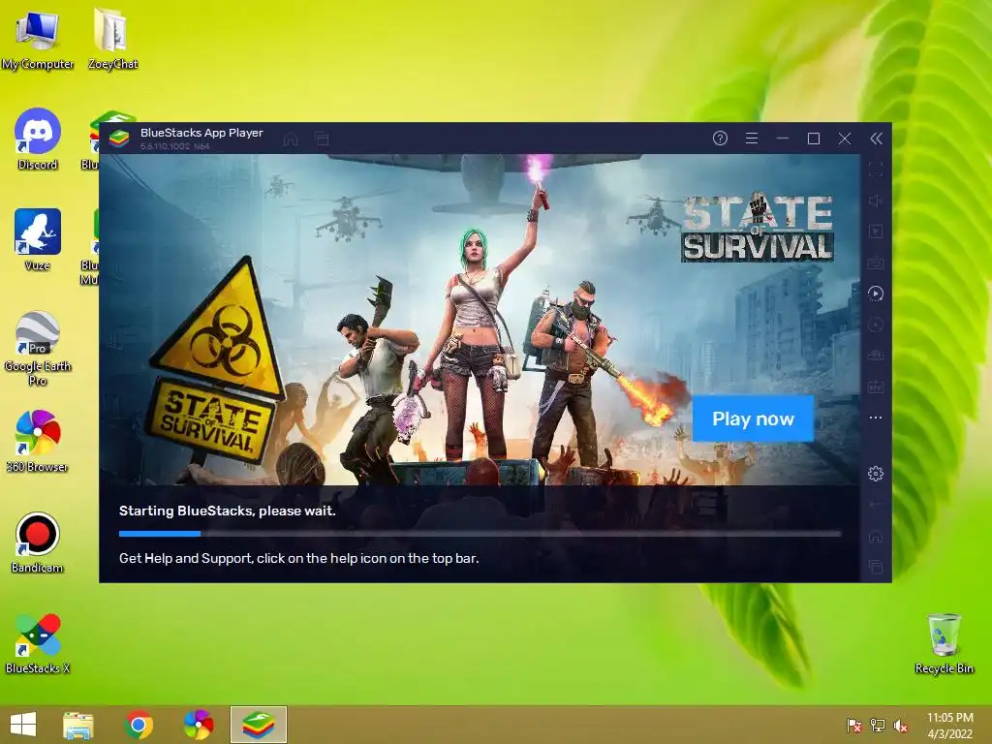Click the Action Center flag tray icon
The image size is (992, 744).
point(854,726)
